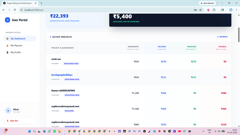This screenshot has width=240, height=135.
Task: Select the Ozone LANDSCAPING project name
Action: (x=63, y=91)
